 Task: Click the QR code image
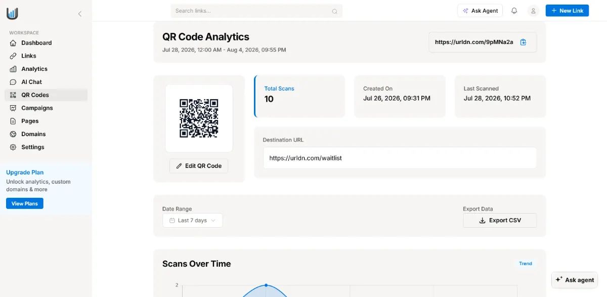(x=199, y=118)
